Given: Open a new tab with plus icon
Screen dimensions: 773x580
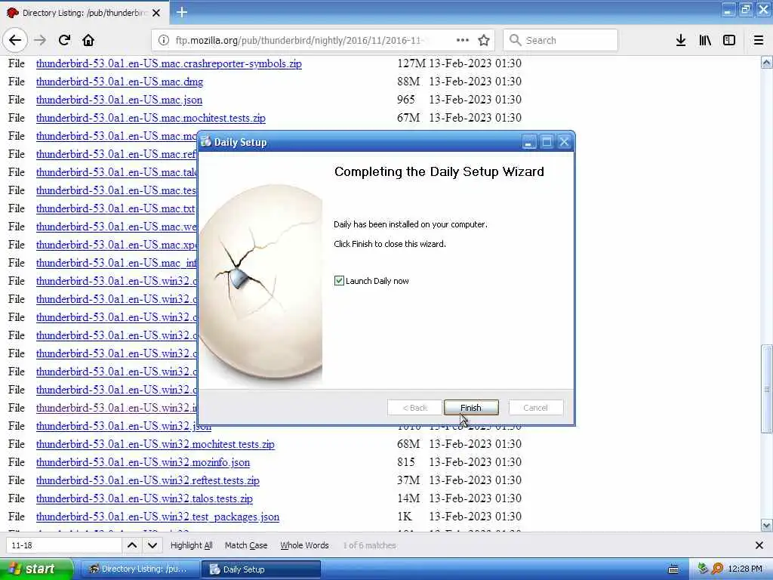Looking at the screenshot, I should 182,12.
